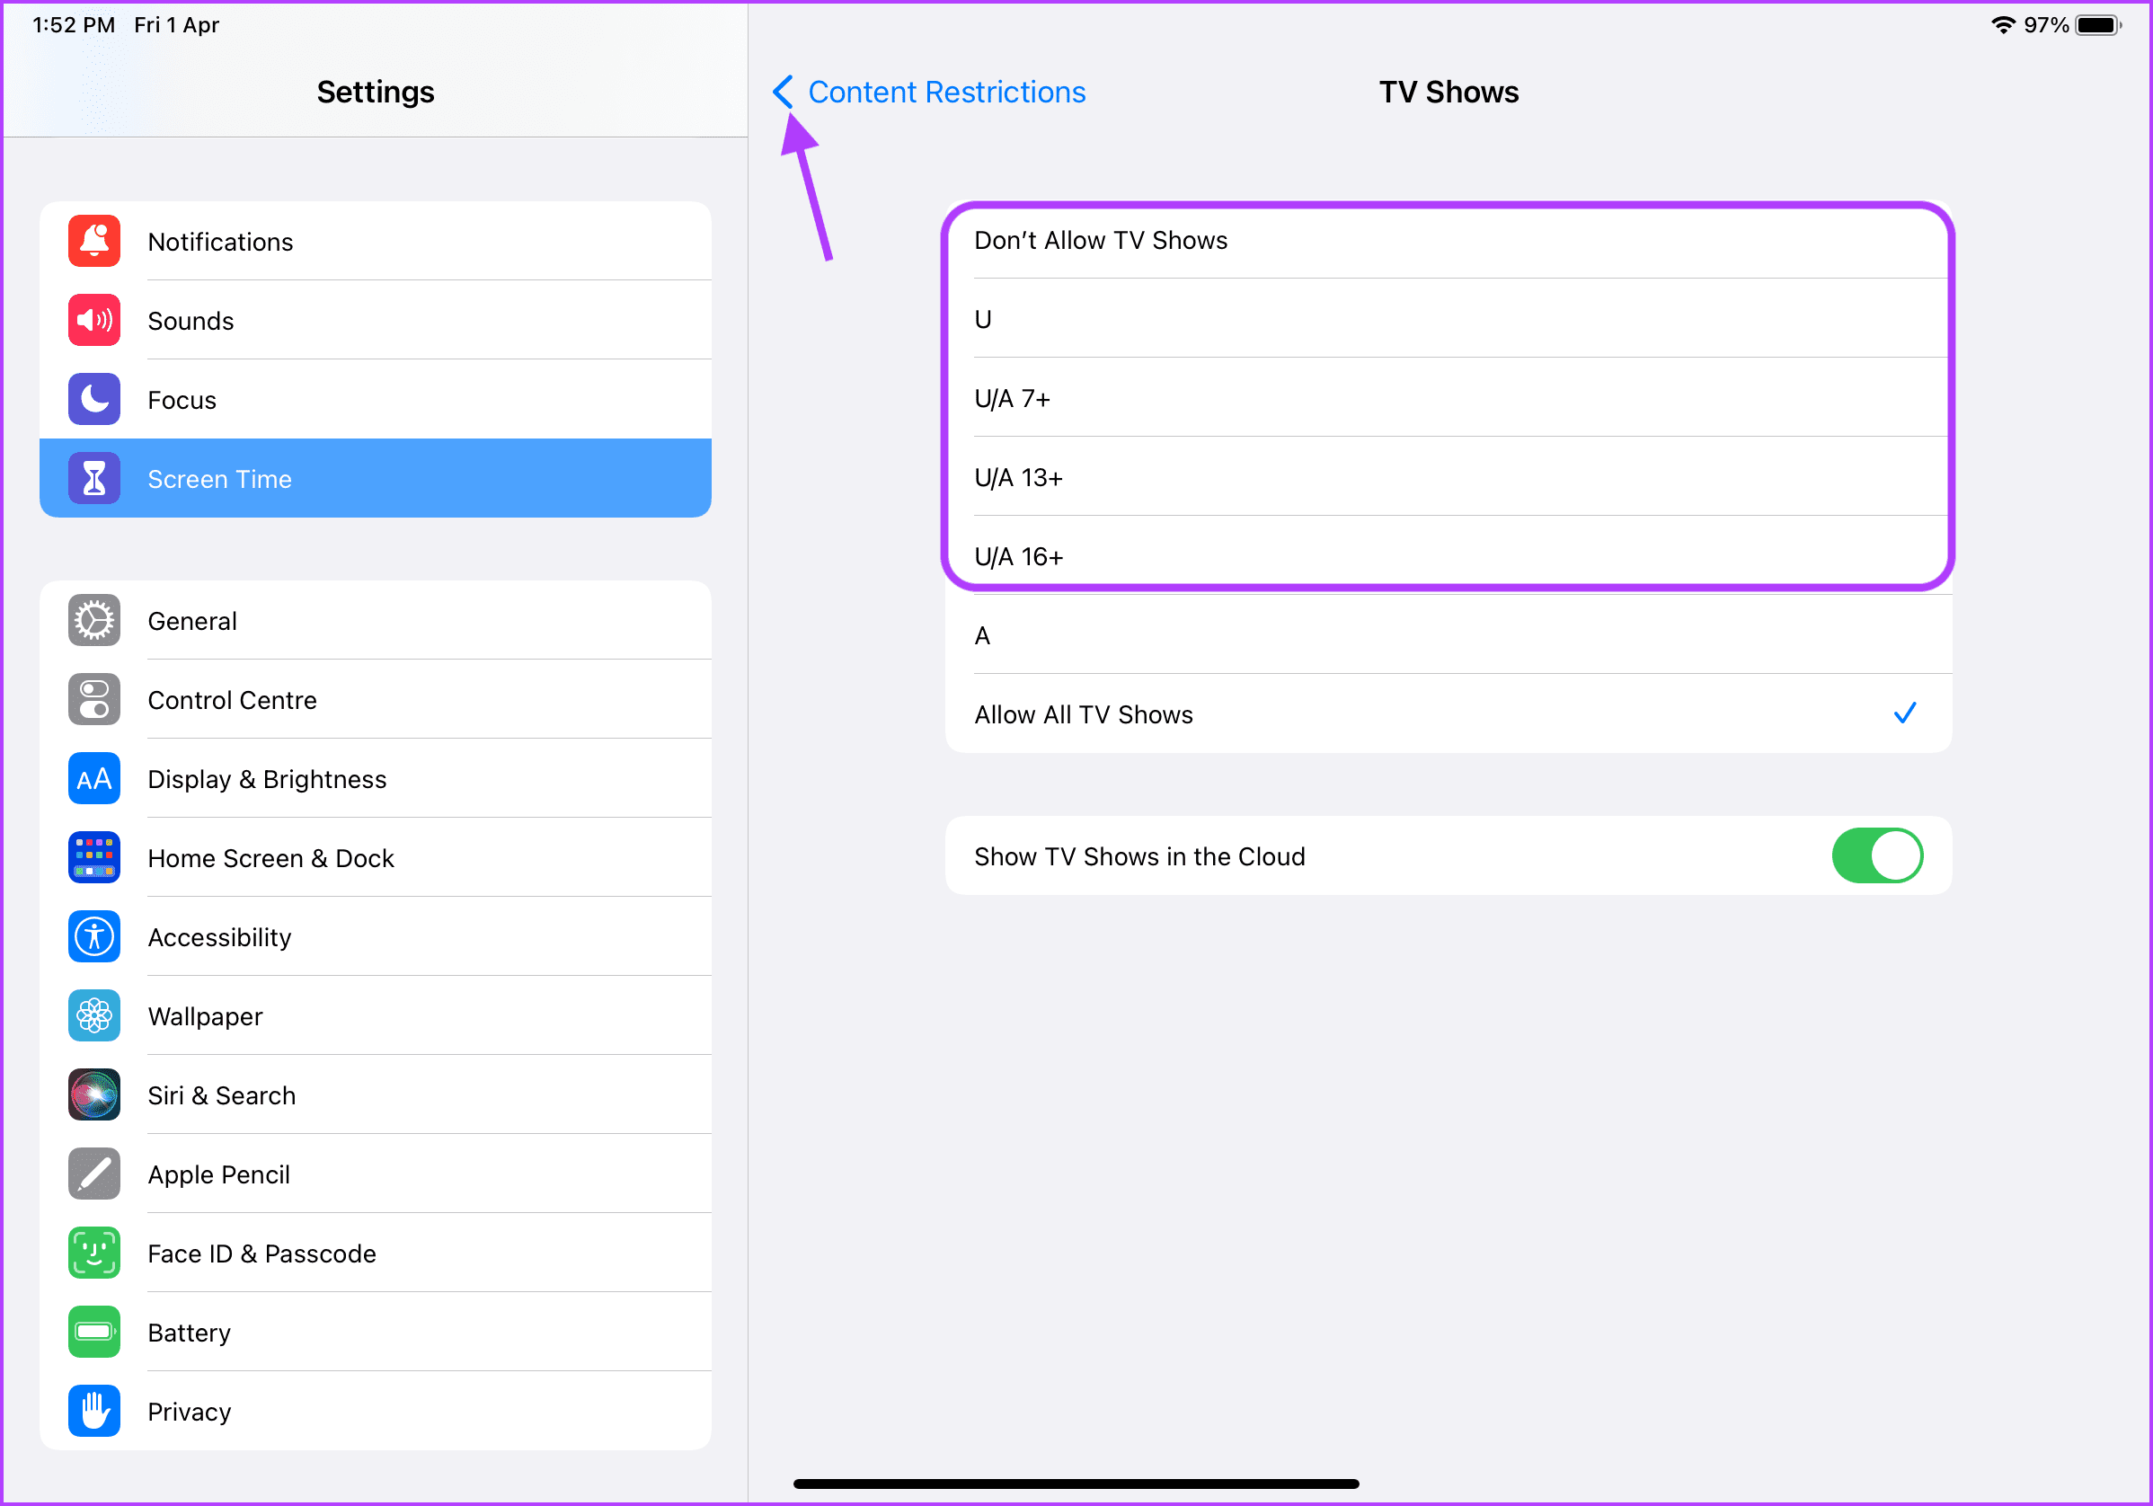2153x1506 pixels.
Task: Select Don't Allow TV Shows option
Action: (1448, 241)
